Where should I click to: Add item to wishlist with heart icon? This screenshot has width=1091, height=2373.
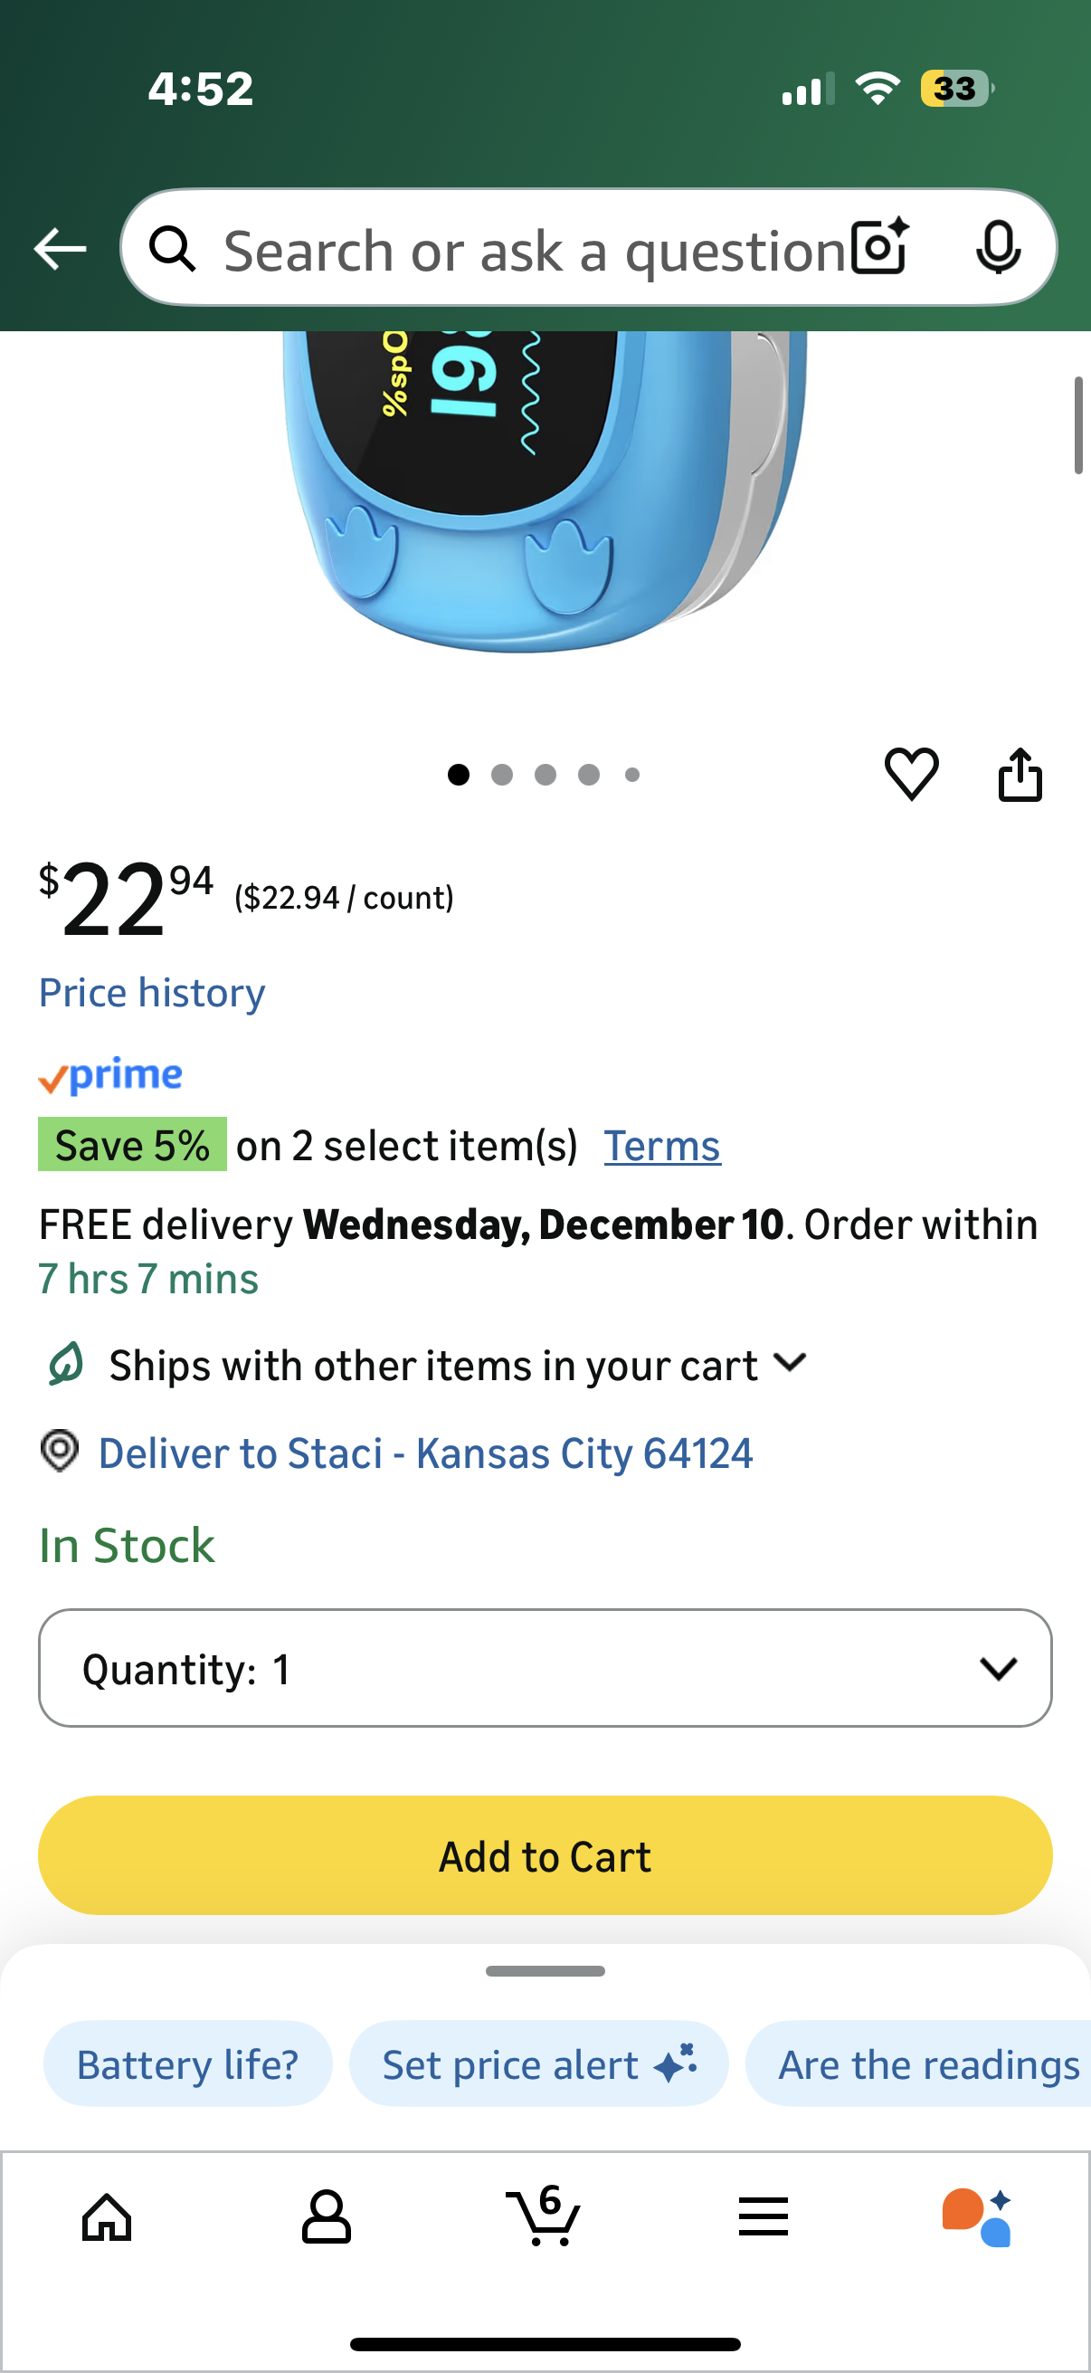tap(911, 774)
